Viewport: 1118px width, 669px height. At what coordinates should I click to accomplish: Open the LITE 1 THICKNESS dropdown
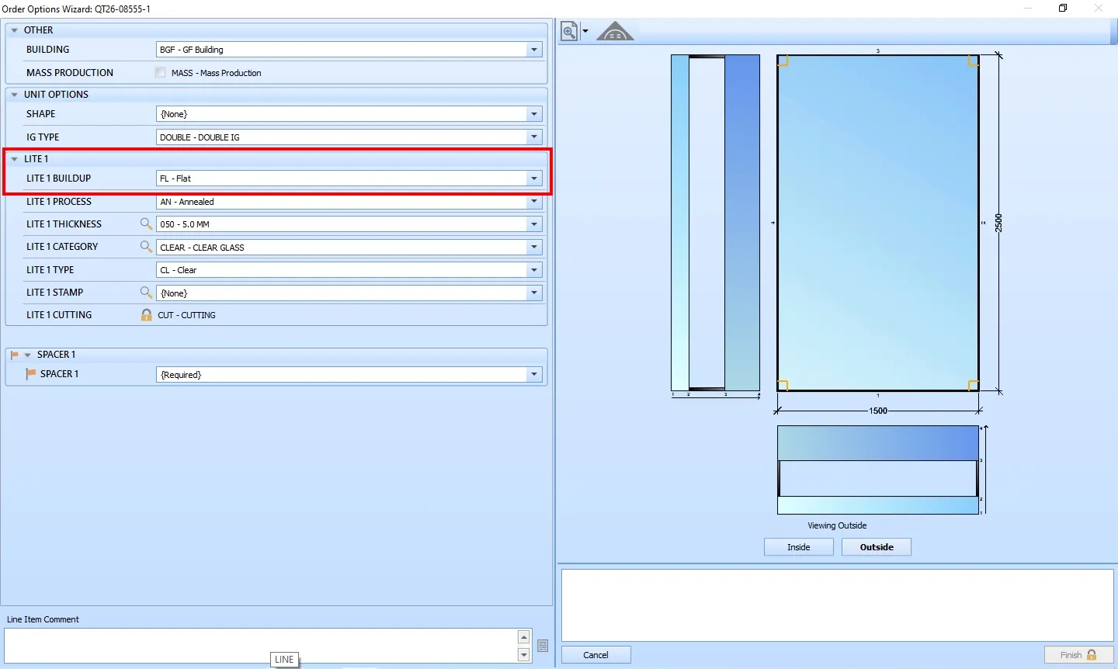click(534, 224)
